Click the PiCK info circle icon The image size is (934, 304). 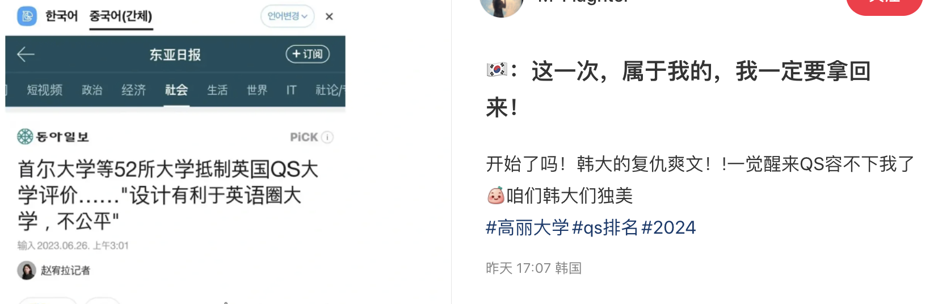pos(327,137)
